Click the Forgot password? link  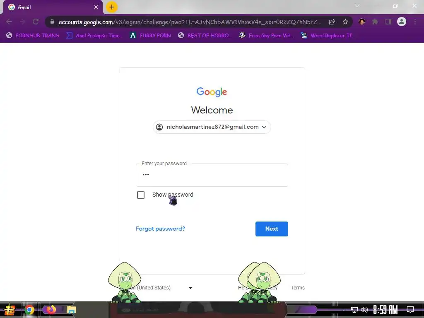pos(160,229)
